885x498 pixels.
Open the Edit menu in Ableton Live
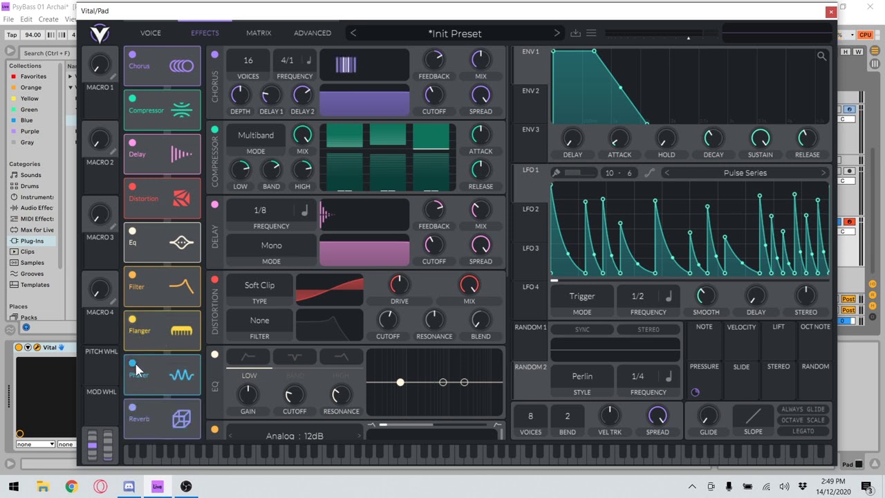click(x=26, y=19)
